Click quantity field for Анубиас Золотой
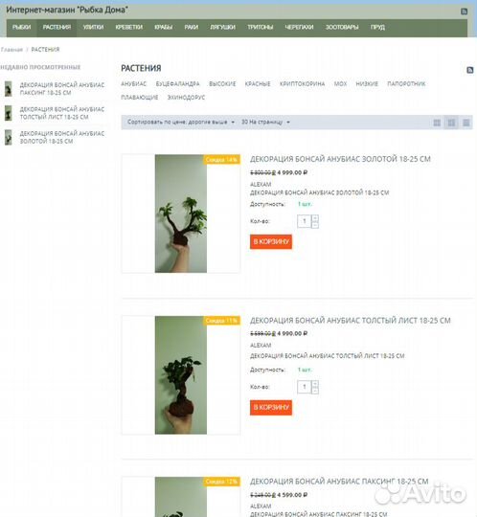The image size is (477, 517). [x=305, y=221]
